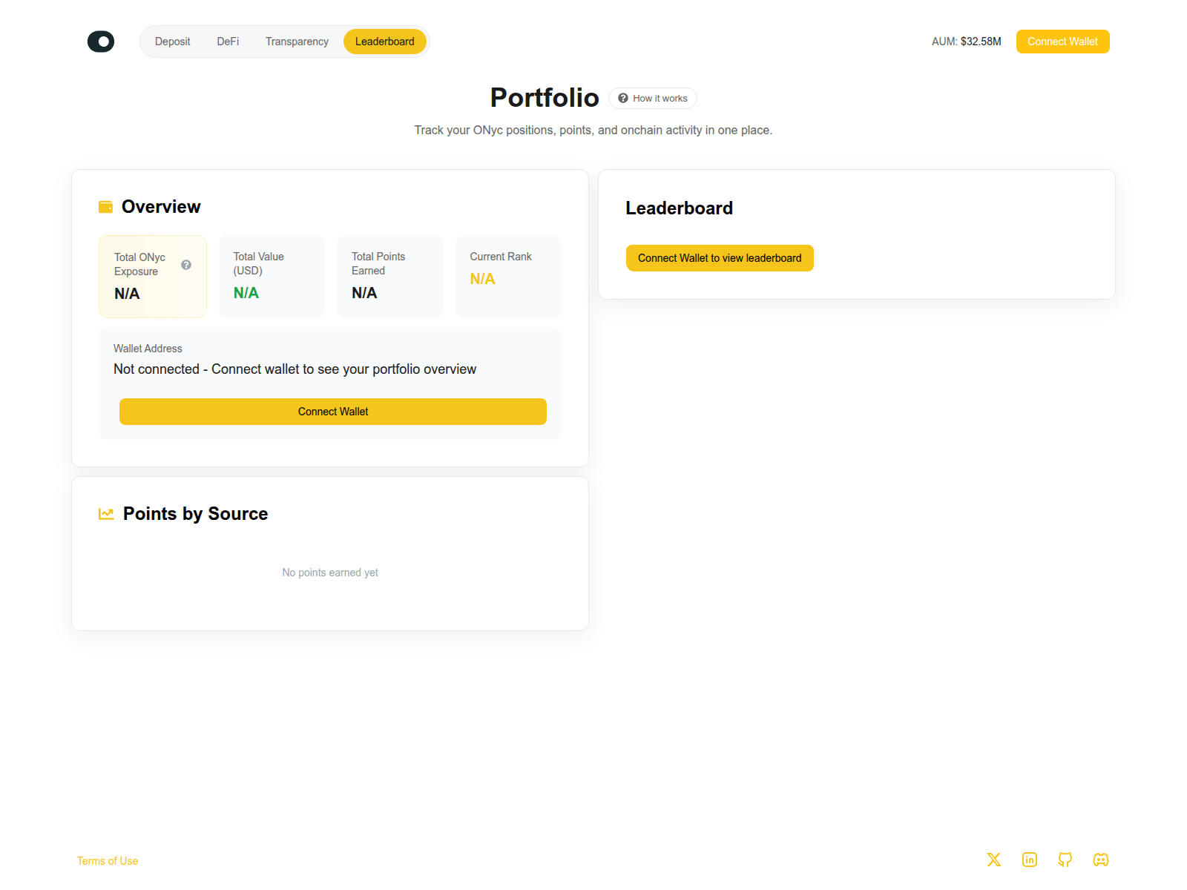Viewport: 1187px width, 890px height.
Task: Click Connect Wallet in the header
Action: point(1062,42)
